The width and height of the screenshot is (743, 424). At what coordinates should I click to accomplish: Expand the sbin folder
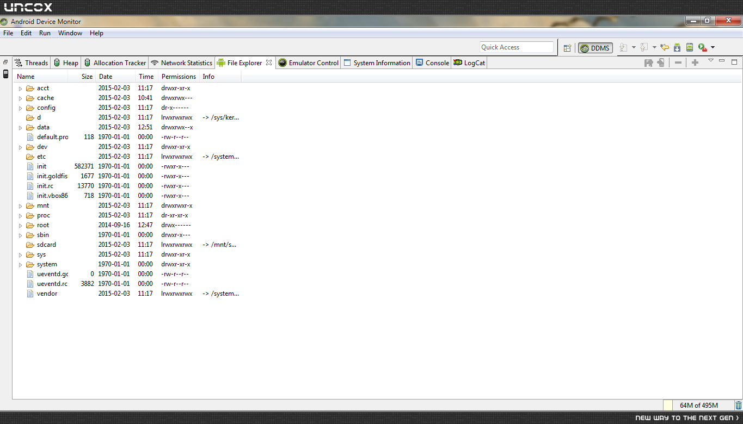tap(21, 235)
